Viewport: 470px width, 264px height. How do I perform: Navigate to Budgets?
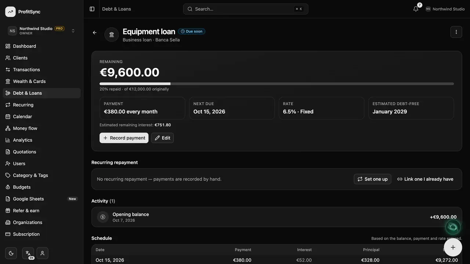click(x=42, y=187)
